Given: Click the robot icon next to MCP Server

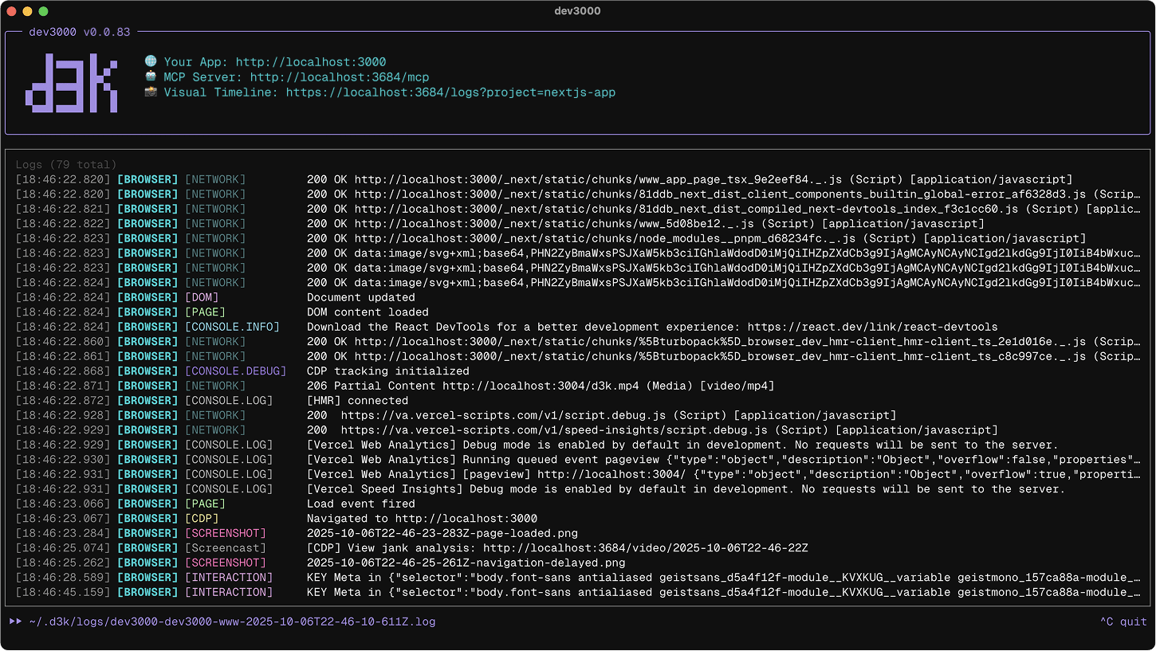Looking at the screenshot, I should 151,76.
